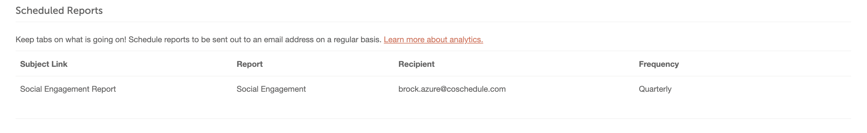Click the Frequency column header
The height and width of the screenshot is (133, 867).
(x=659, y=64)
